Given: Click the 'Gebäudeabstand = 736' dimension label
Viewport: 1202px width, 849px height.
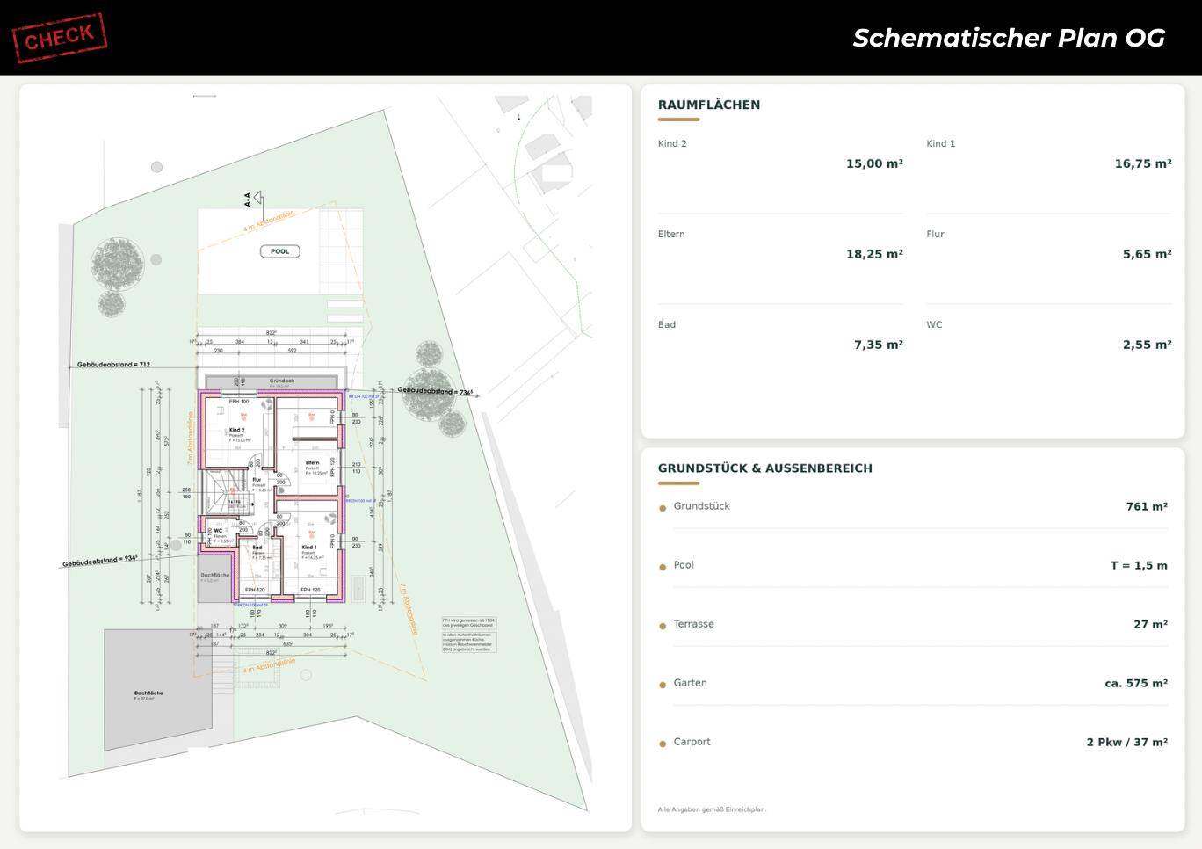Looking at the screenshot, I should (435, 391).
